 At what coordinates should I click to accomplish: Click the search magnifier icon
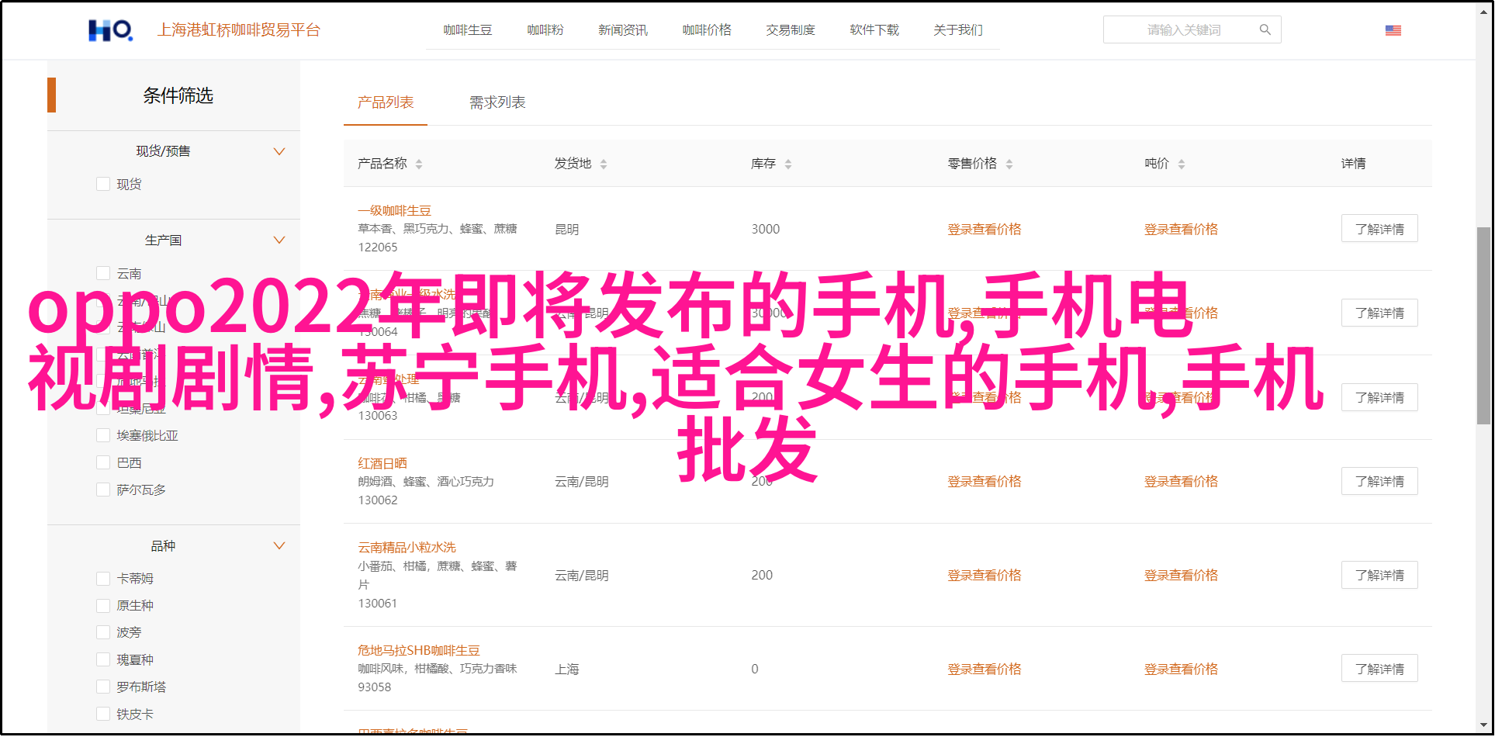(x=1265, y=30)
